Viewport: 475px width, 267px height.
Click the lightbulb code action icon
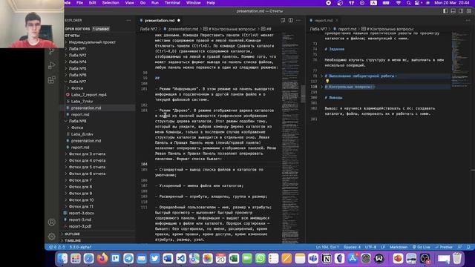point(327,81)
